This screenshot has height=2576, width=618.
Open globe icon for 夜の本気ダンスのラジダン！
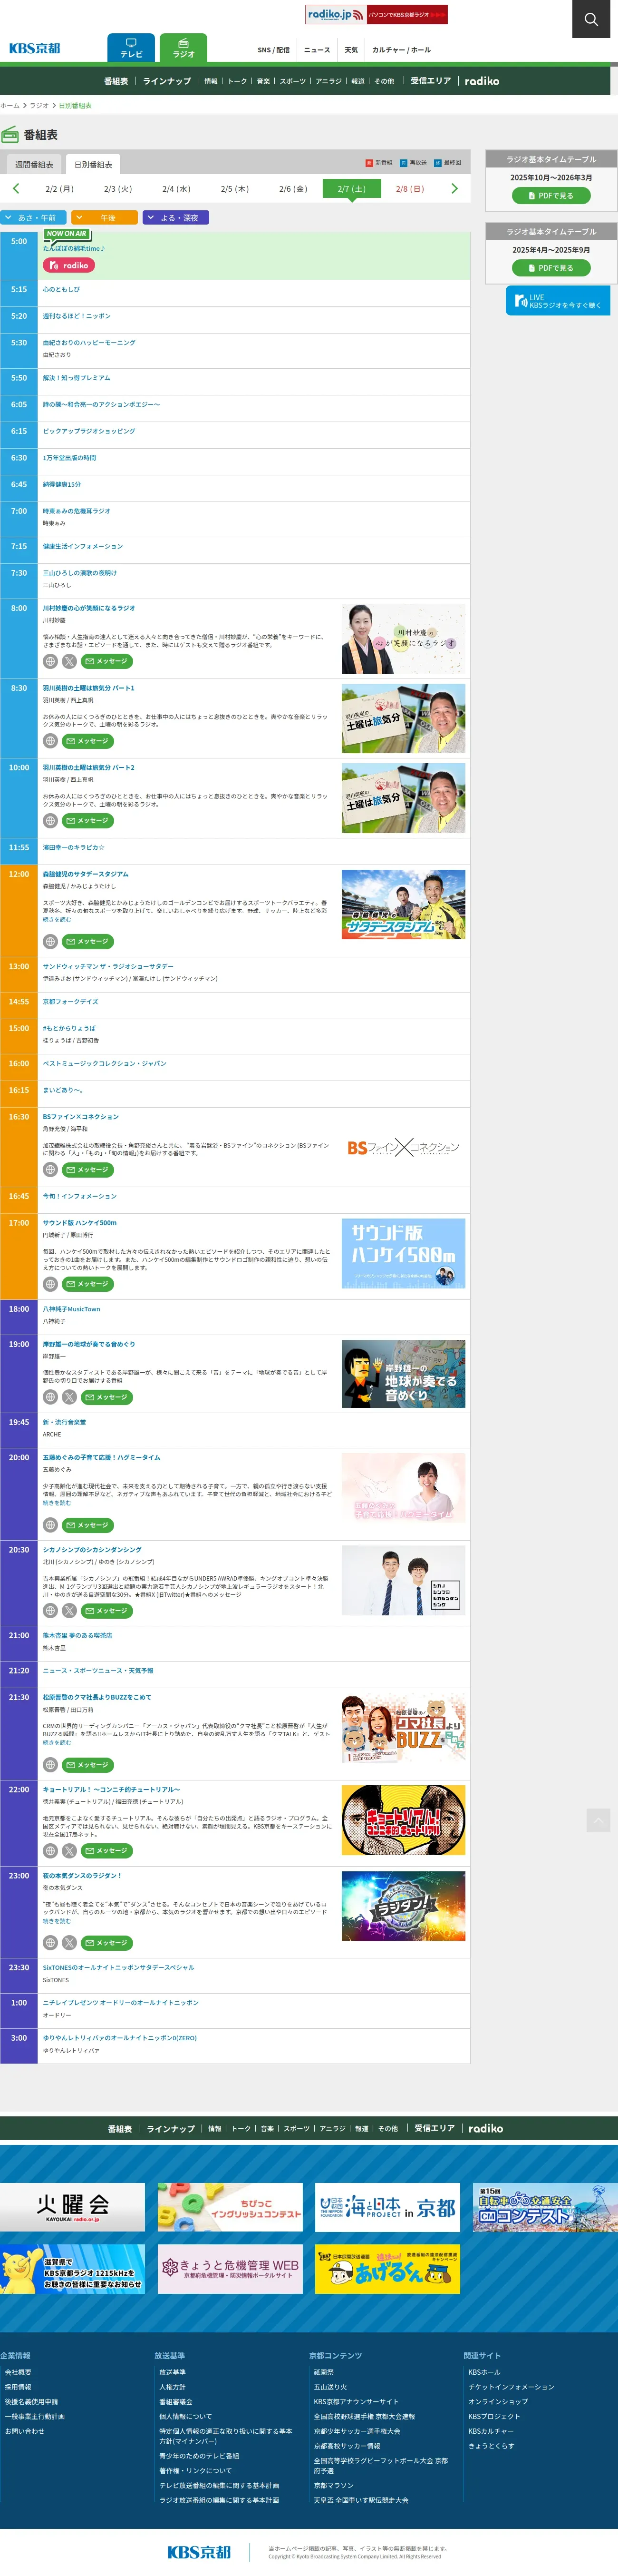click(50, 1943)
